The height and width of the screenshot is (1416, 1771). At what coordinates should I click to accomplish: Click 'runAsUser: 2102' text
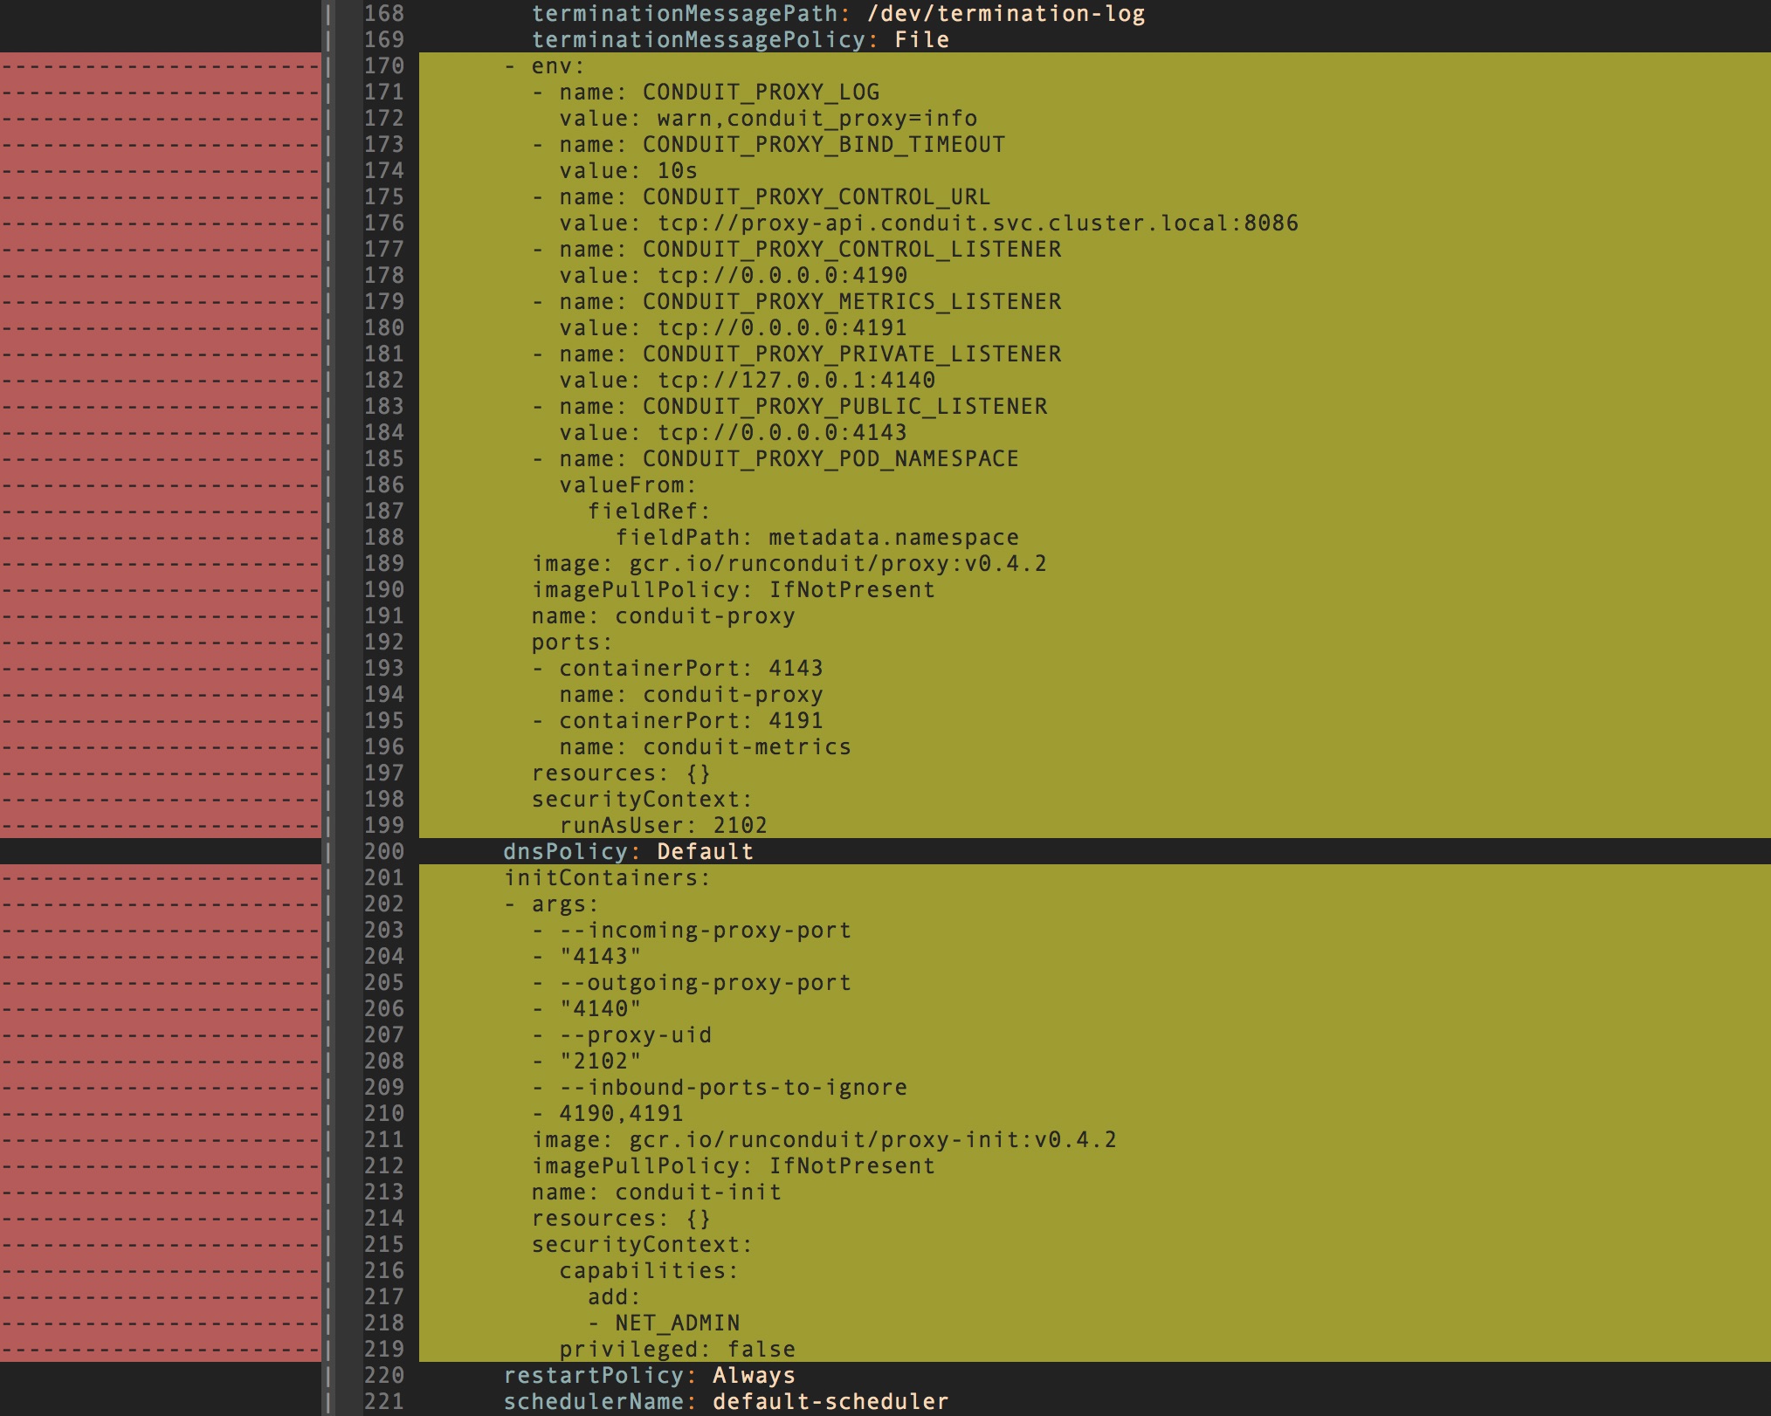coord(664,826)
